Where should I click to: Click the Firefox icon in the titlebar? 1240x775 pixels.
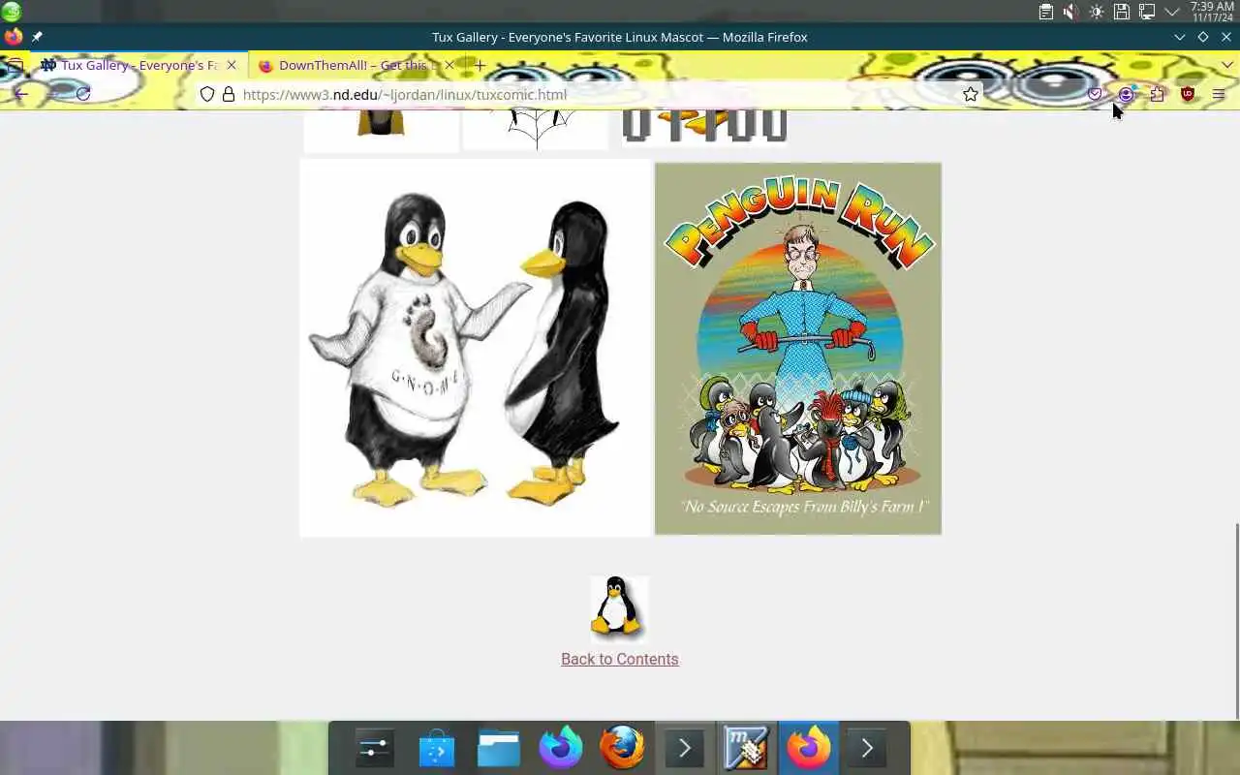[x=14, y=37]
